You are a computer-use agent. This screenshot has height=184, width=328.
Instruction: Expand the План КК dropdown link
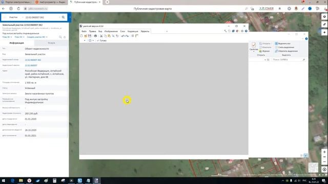click(x=19, y=37)
